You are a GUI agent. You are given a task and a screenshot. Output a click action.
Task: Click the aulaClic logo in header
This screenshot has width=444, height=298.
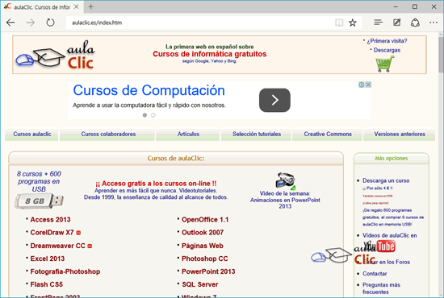(x=56, y=55)
